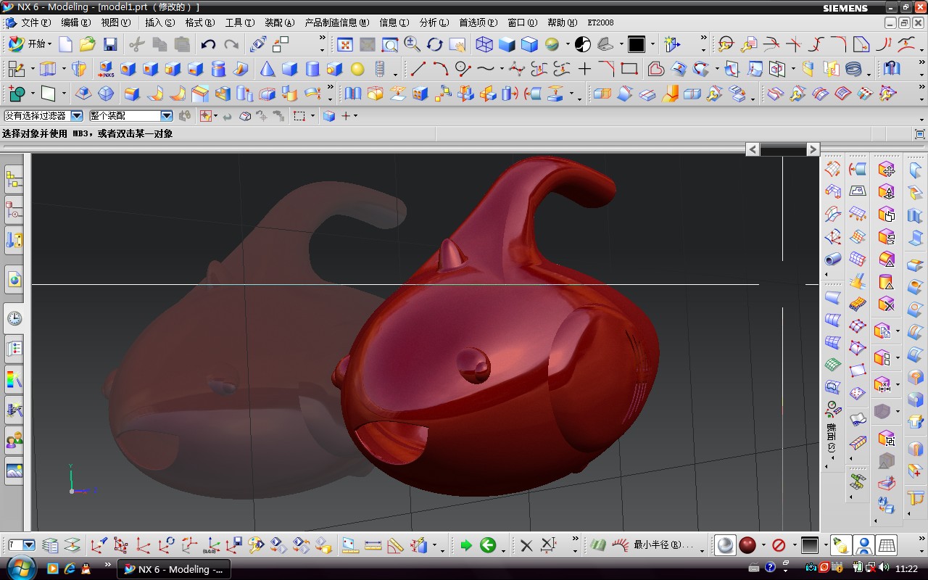
Task: Open the 整个装配 scope dropdown
Action: (x=167, y=116)
